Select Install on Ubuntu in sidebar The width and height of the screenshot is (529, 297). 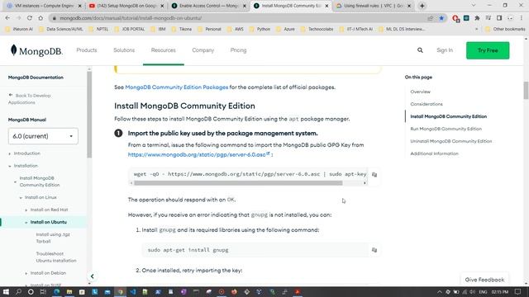click(x=49, y=222)
